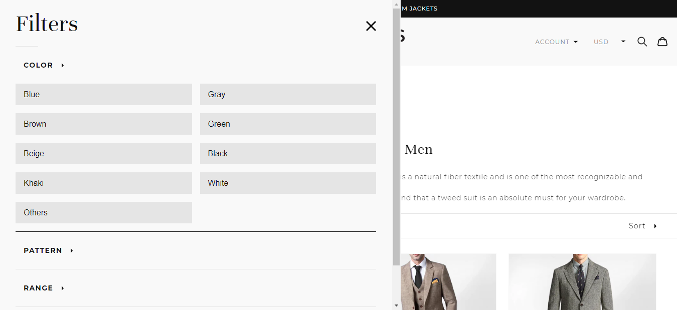This screenshot has height=310, width=677.
Task: Toggle the Brown color filter
Action: point(103,124)
